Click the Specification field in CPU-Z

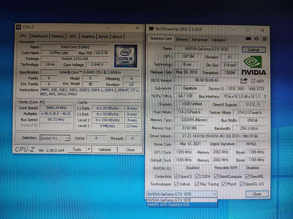(x=90, y=72)
